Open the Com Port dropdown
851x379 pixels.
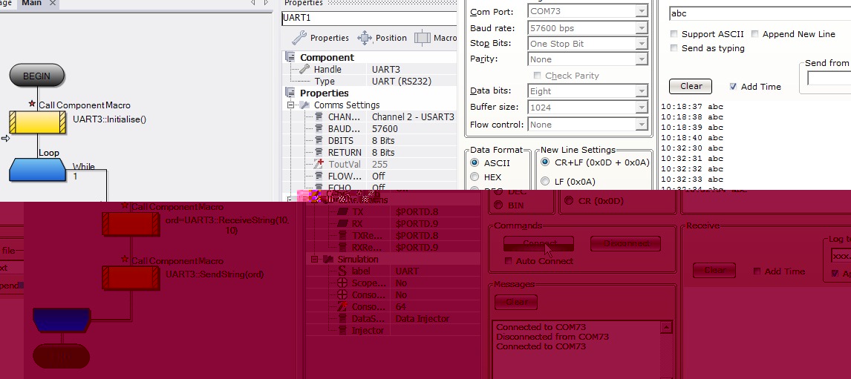642,11
